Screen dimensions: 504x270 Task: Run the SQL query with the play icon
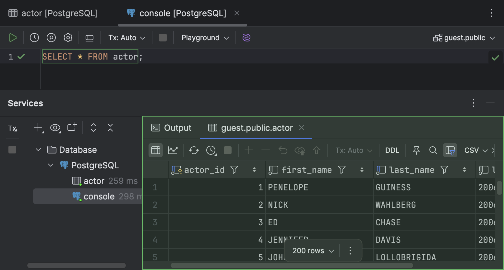[13, 37]
